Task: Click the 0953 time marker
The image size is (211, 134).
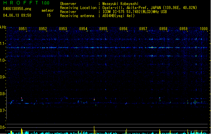Action: (x=63, y=29)
